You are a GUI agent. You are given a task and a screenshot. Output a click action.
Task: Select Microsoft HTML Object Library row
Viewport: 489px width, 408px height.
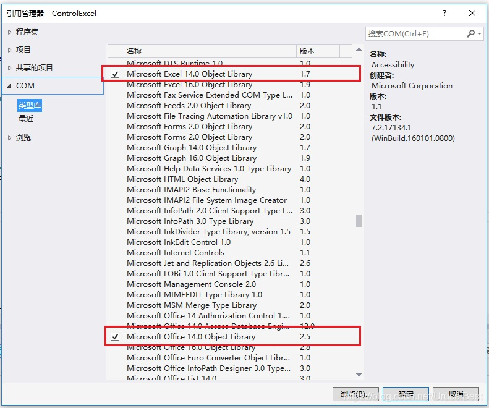pyautogui.click(x=231, y=179)
